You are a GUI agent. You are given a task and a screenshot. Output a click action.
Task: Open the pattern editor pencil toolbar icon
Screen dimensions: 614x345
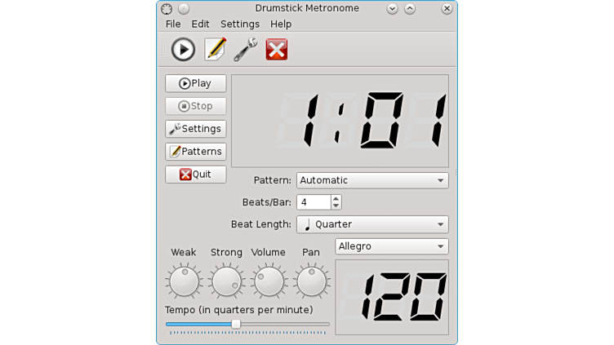pyautogui.click(x=216, y=50)
